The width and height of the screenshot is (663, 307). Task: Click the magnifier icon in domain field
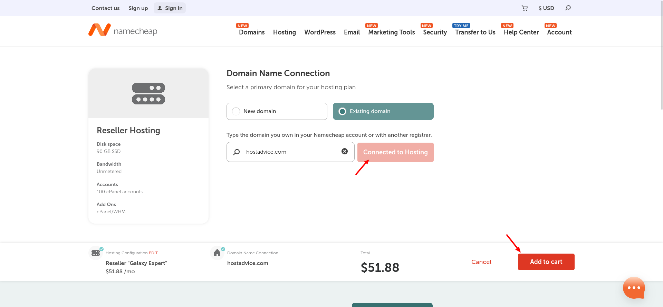237,152
